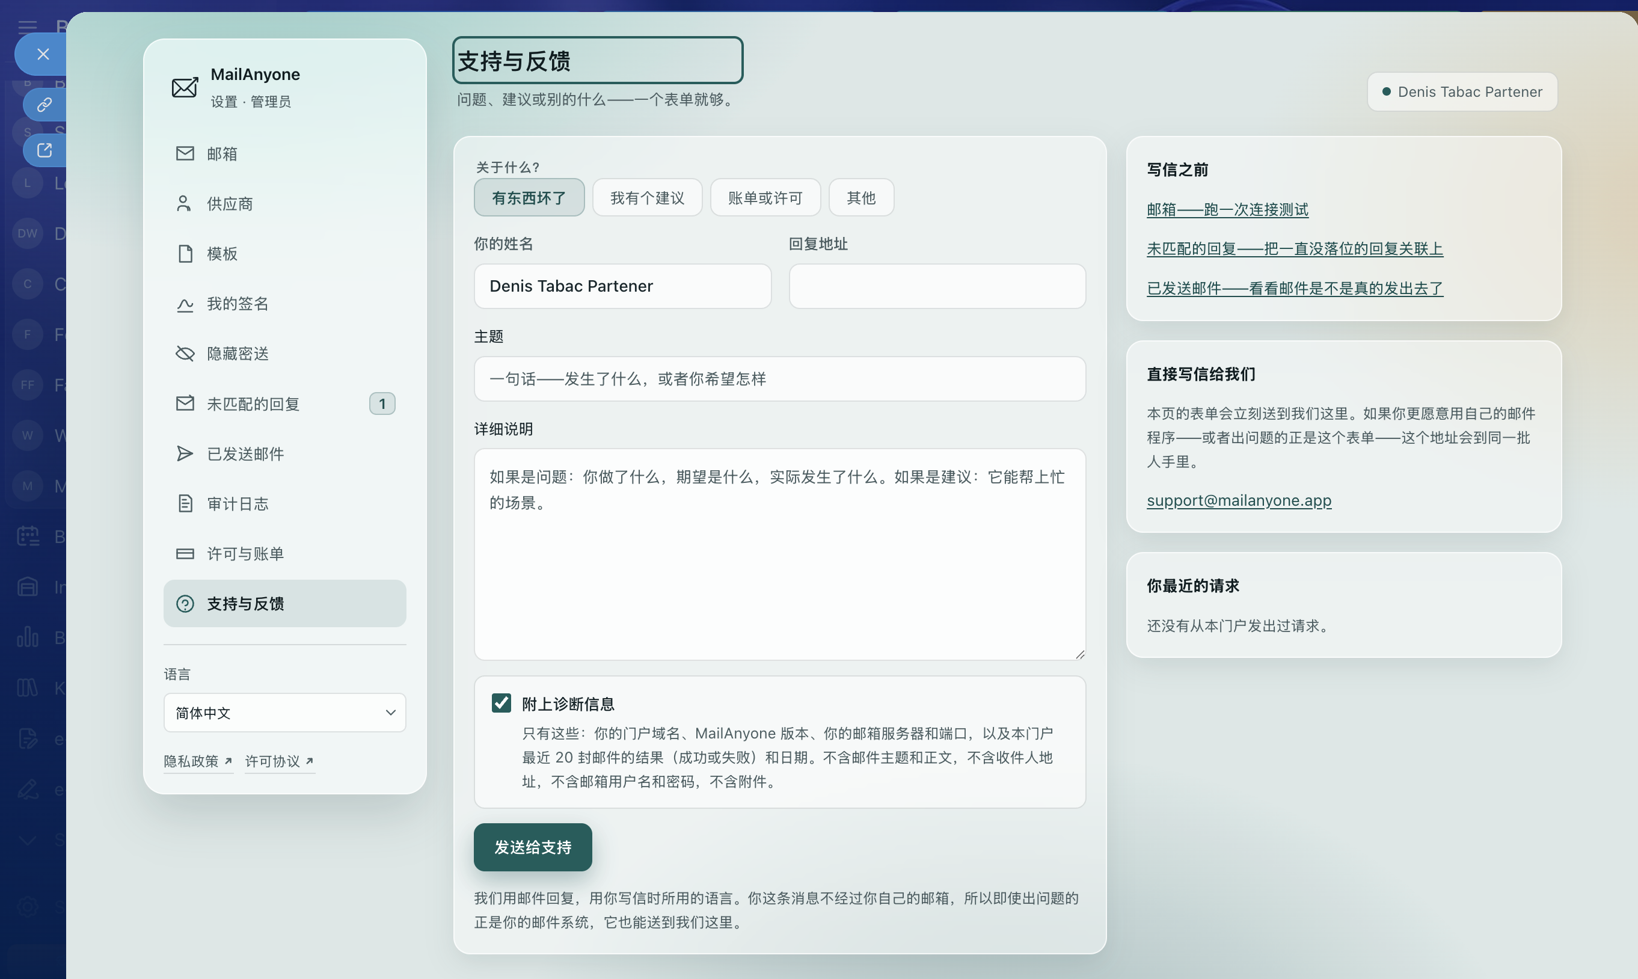
Task: Click the 主题 input field
Action: [780, 379]
